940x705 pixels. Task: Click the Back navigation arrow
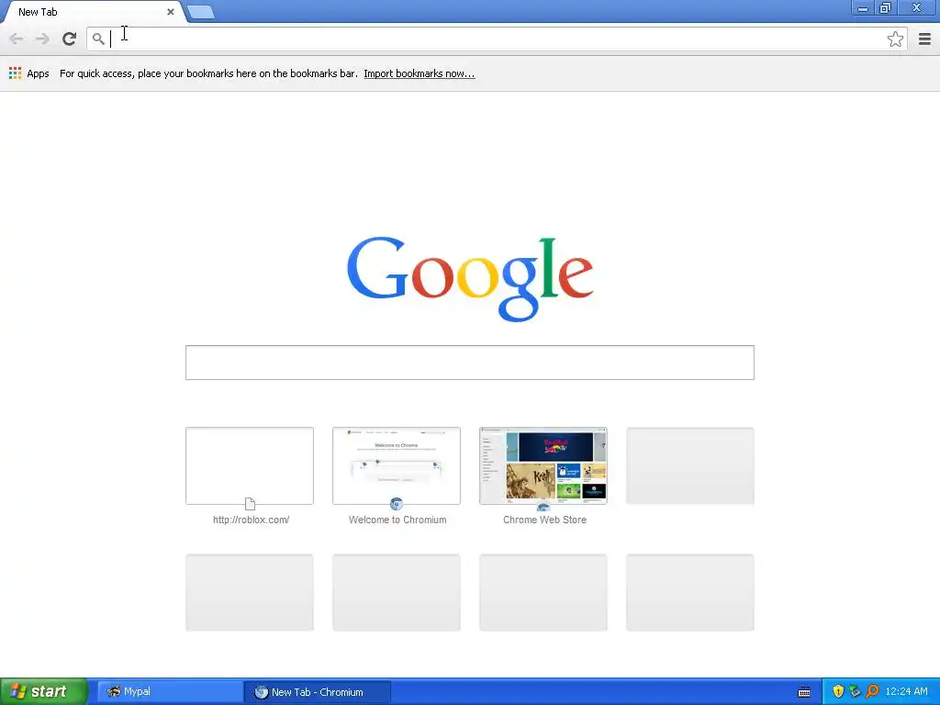pyautogui.click(x=17, y=39)
